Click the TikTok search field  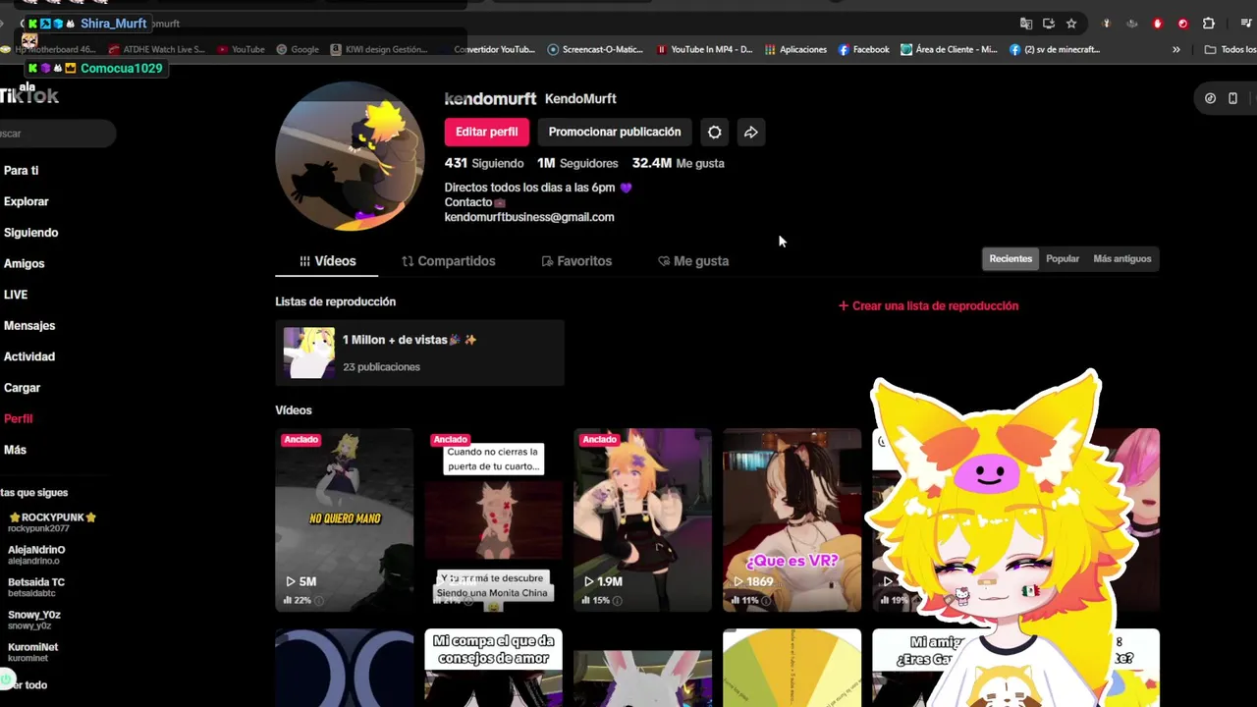point(57,134)
